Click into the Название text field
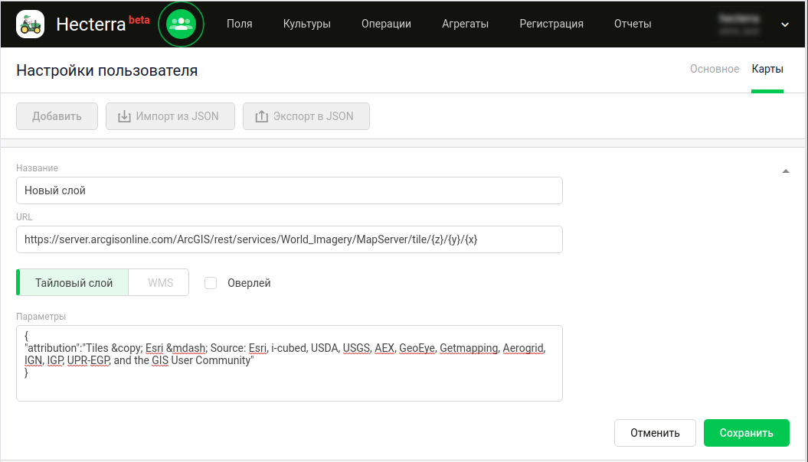Image resolution: width=808 pixels, height=462 pixels. coord(289,190)
